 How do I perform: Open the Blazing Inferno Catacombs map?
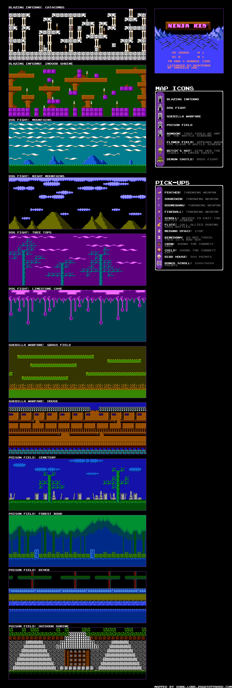tap(77, 35)
